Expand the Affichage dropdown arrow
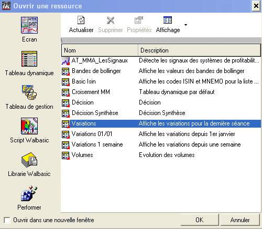Screen dimensions: 262x229 186,25
